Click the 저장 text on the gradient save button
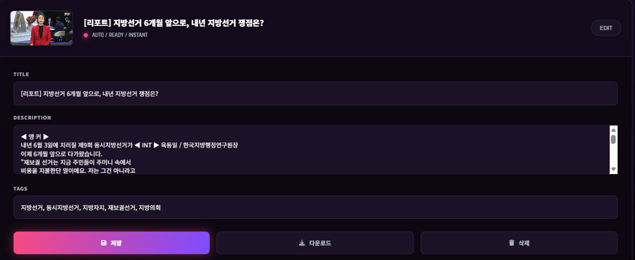Screen dimensions: 635x260 [116, 243]
